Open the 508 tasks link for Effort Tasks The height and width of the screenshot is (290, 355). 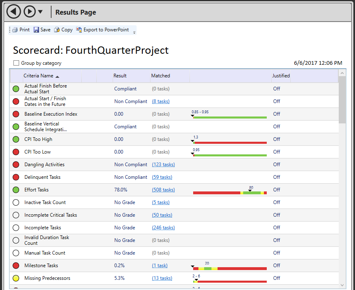click(x=163, y=190)
